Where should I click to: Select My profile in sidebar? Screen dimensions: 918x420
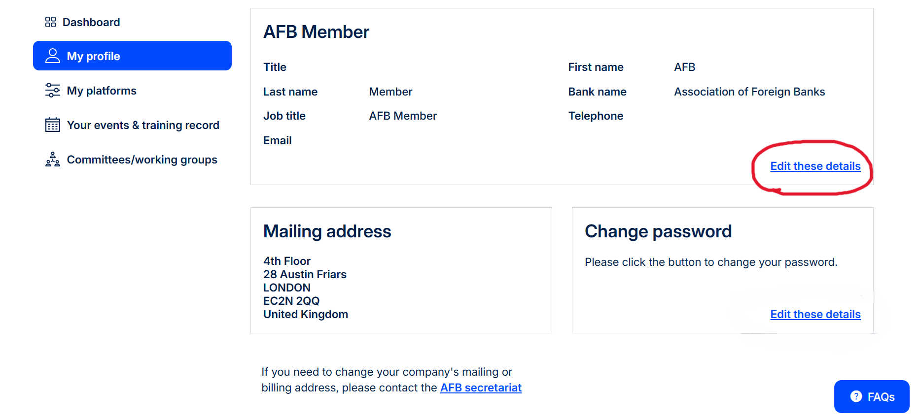[132, 56]
